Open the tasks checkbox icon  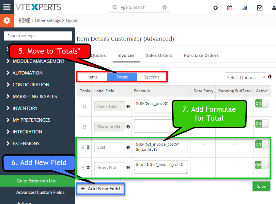260,8
